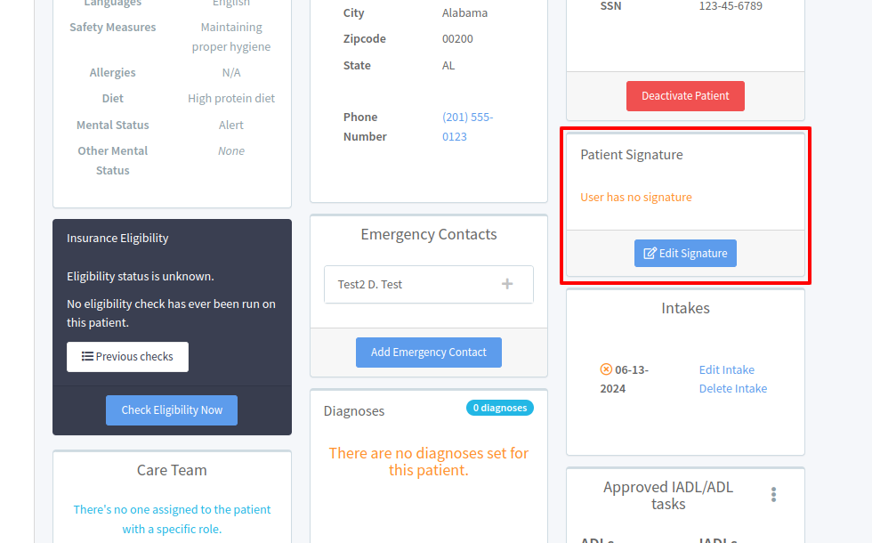Expand the Test2 D. Test emergency contact

[507, 285]
